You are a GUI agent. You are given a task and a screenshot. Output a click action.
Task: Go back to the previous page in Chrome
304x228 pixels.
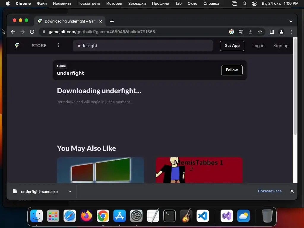pos(13,32)
